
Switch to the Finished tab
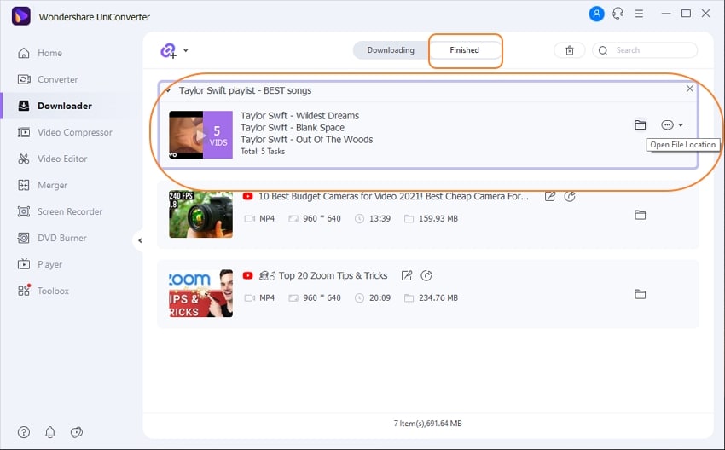click(464, 50)
